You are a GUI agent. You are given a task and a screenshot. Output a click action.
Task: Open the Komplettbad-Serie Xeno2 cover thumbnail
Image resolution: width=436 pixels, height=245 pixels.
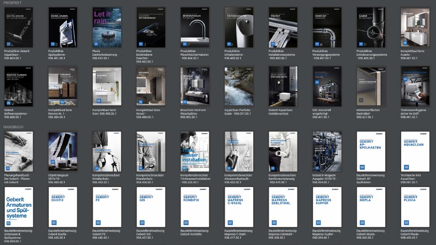pyautogui.click(x=151, y=86)
